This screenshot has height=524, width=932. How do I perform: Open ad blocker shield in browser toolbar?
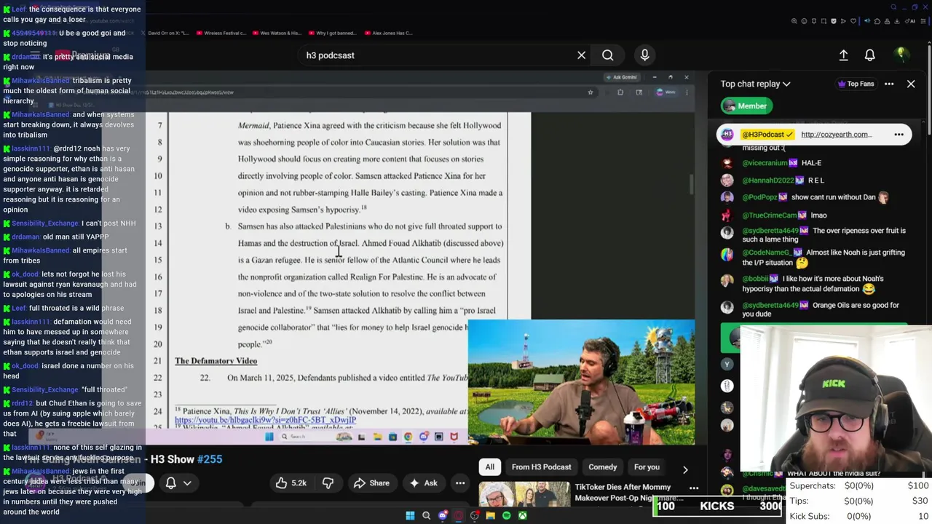(834, 21)
